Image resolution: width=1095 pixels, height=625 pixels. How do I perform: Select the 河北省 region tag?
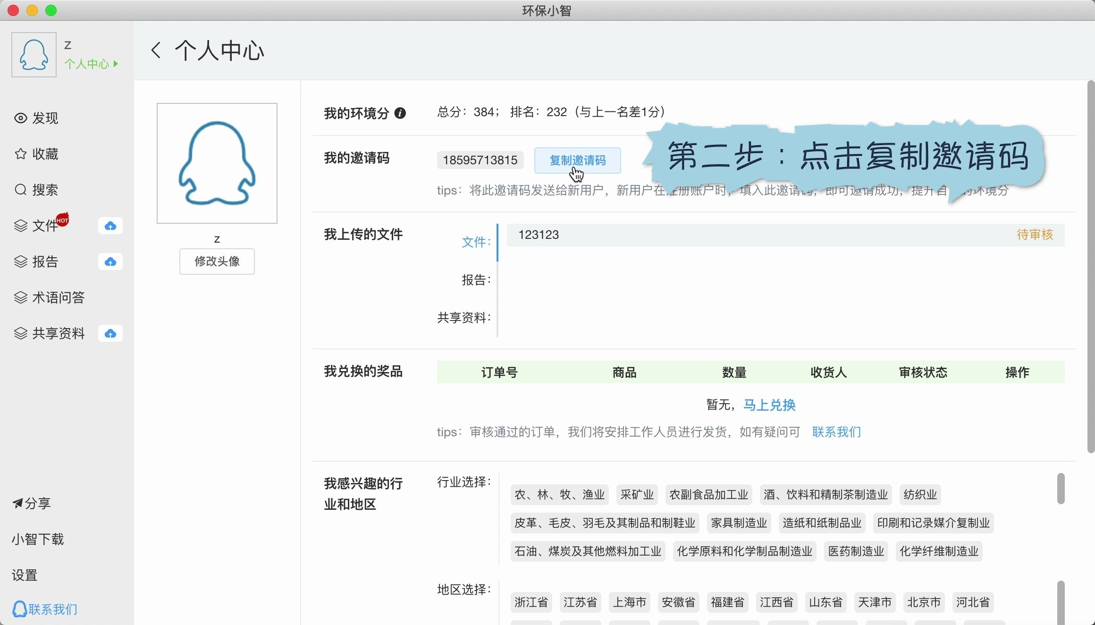coord(973,602)
